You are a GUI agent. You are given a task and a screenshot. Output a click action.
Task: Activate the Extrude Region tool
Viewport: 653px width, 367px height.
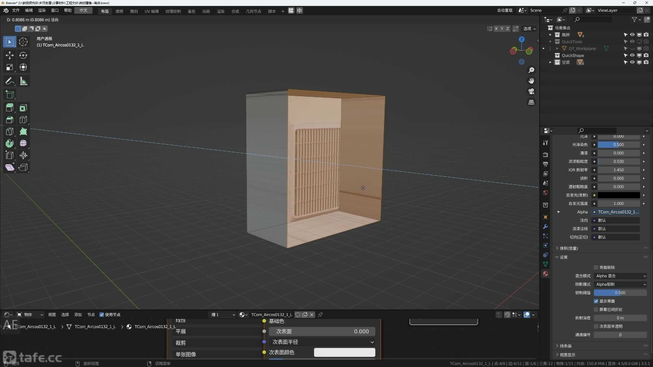10,108
